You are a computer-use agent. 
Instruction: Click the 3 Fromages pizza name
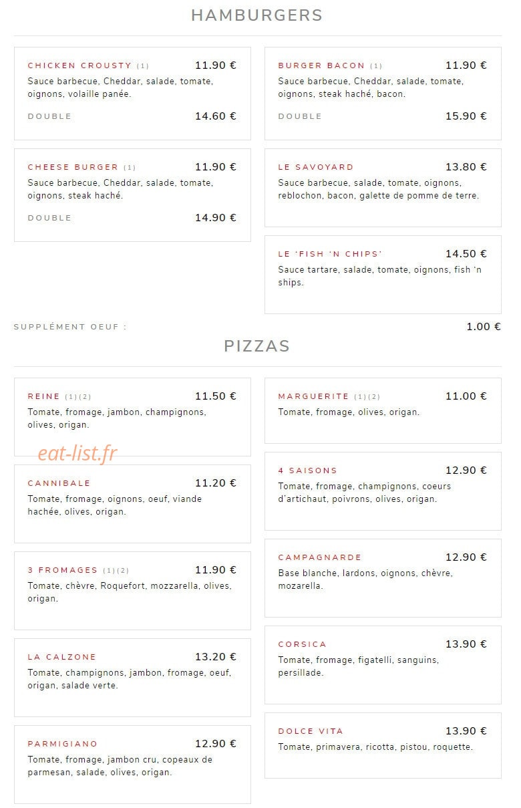[x=63, y=570]
